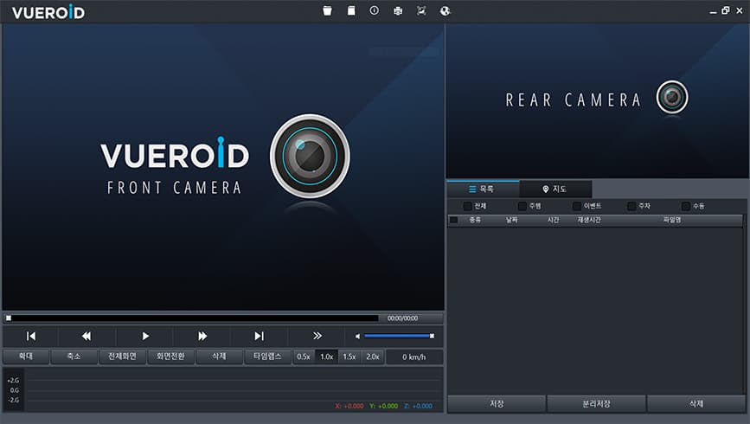Click the Z: +0.000 G-sensor value

pos(419,406)
